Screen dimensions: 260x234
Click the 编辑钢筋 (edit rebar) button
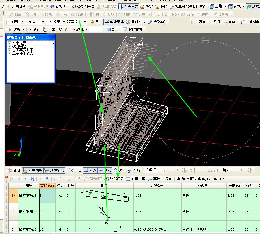(114, 22)
